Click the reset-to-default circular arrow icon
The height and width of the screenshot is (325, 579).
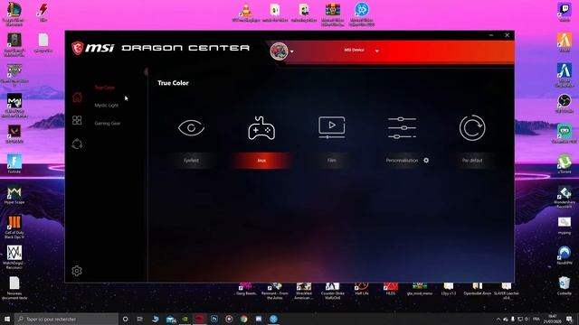click(x=472, y=127)
